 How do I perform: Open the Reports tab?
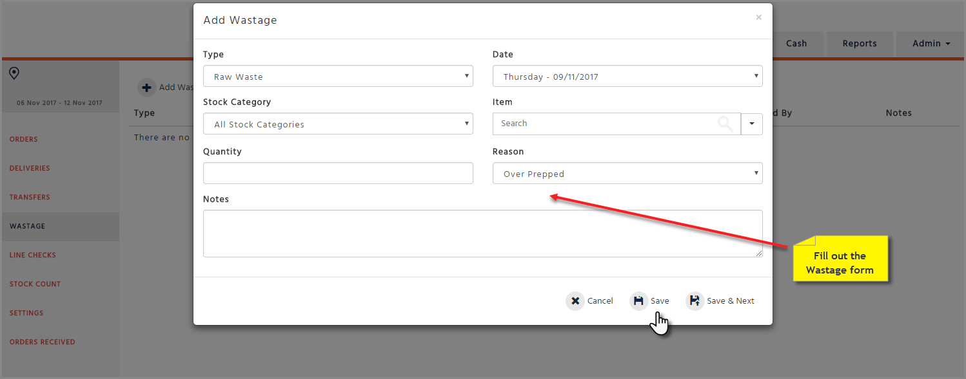[860, 44]
